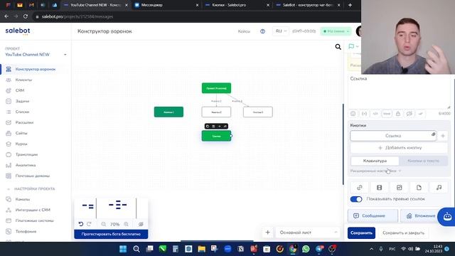This screenshot has width=455, height=256.
Task: Open the chatbot assistant round icon
Action: [x=447, y=216]
